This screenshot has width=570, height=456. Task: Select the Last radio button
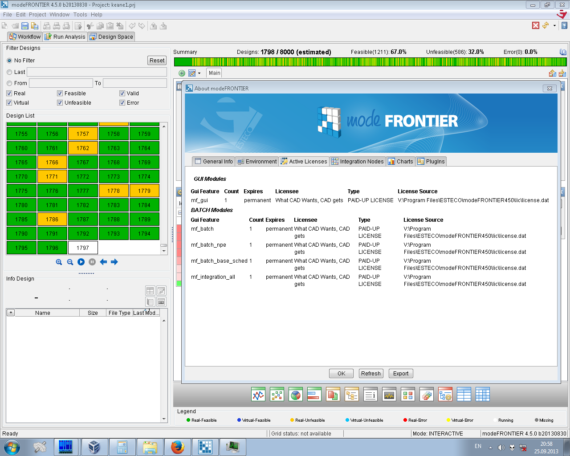(9, 72)
